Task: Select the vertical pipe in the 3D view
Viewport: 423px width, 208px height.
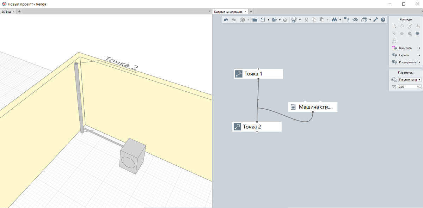Action: (x=79, y=98)
